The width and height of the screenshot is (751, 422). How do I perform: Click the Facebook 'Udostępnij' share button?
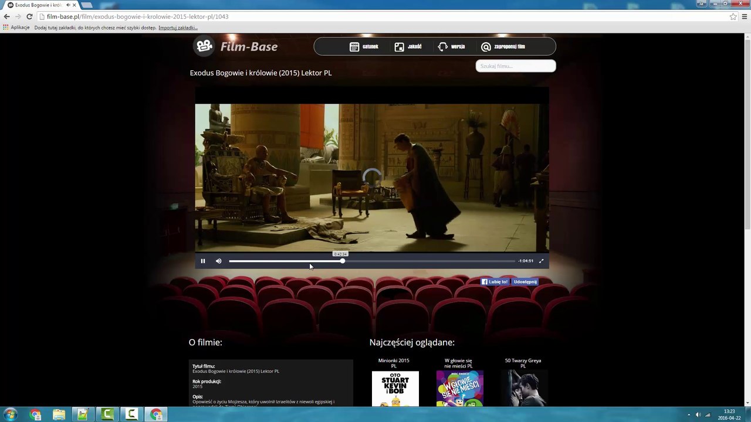click(x=525, y=282)
